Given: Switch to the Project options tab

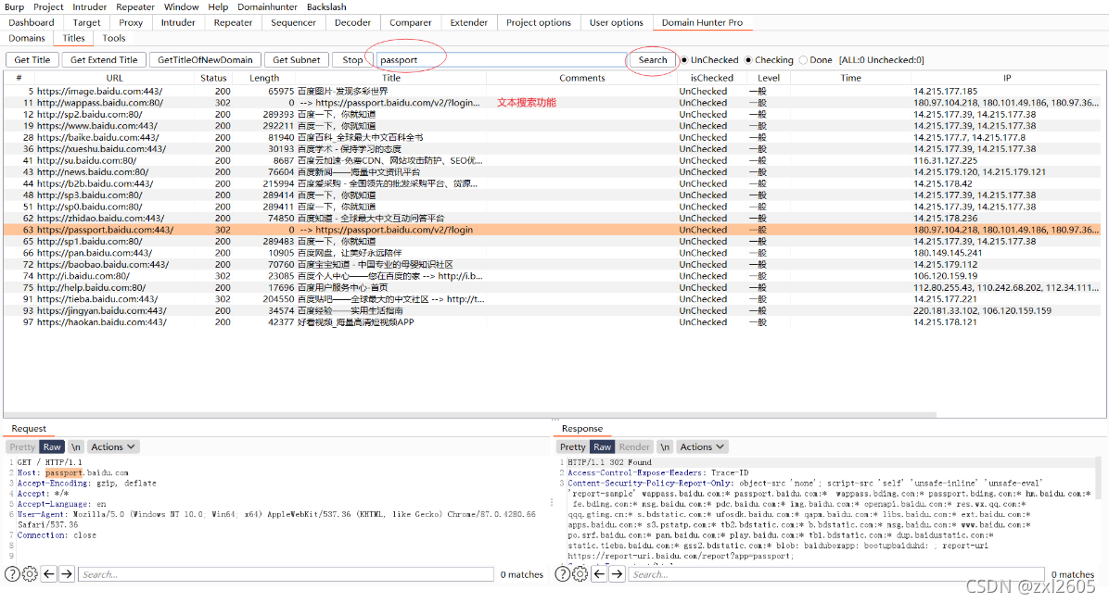Looking at the screenshot, I should (x=539, y=22).
